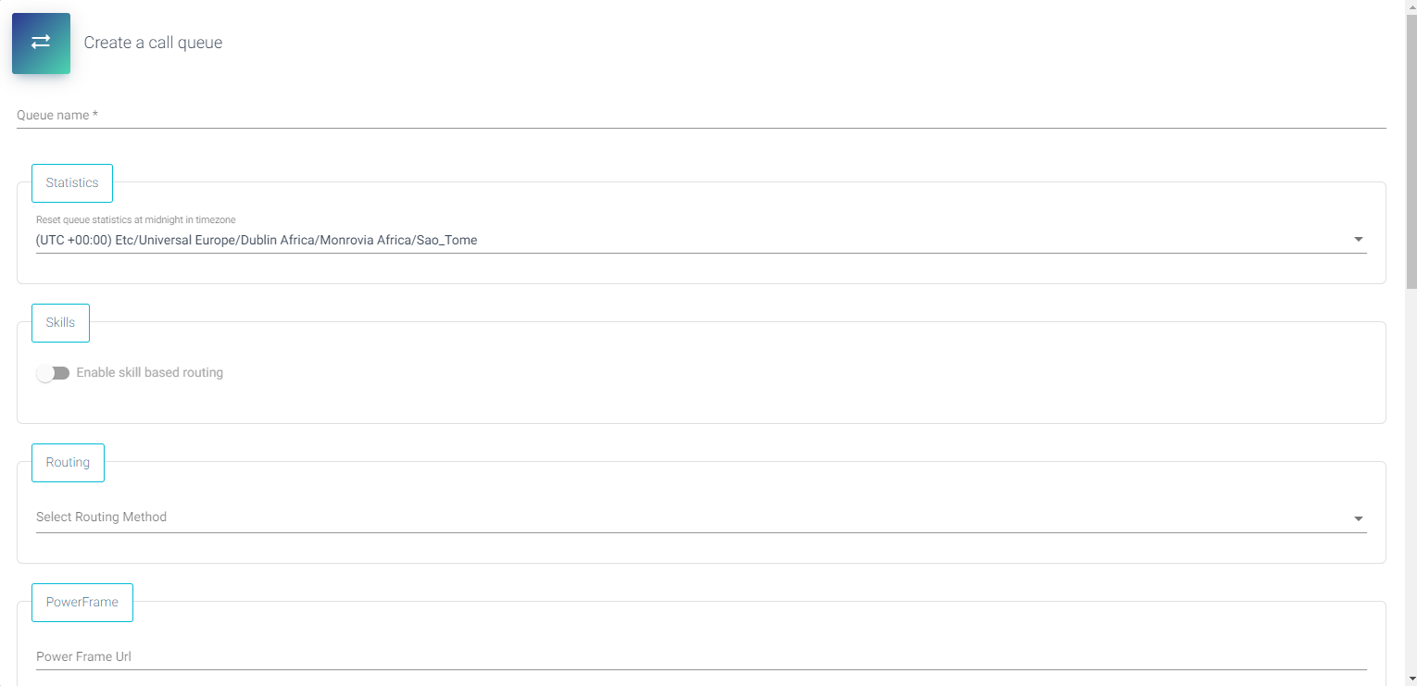Click the call queue swap-arrows icon
The height and width of the screenshot is (686, 1417).
click(41, 43)
